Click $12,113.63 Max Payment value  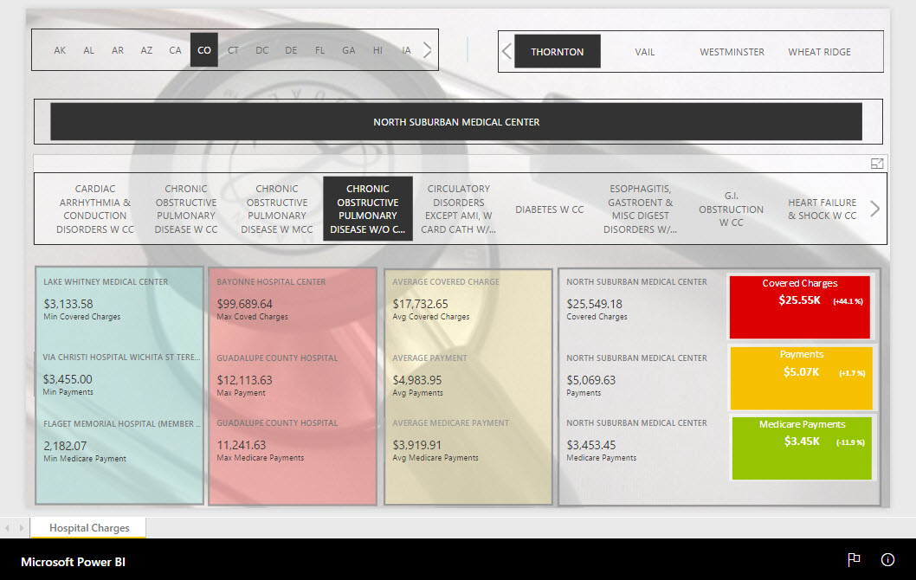coord(244,380)
